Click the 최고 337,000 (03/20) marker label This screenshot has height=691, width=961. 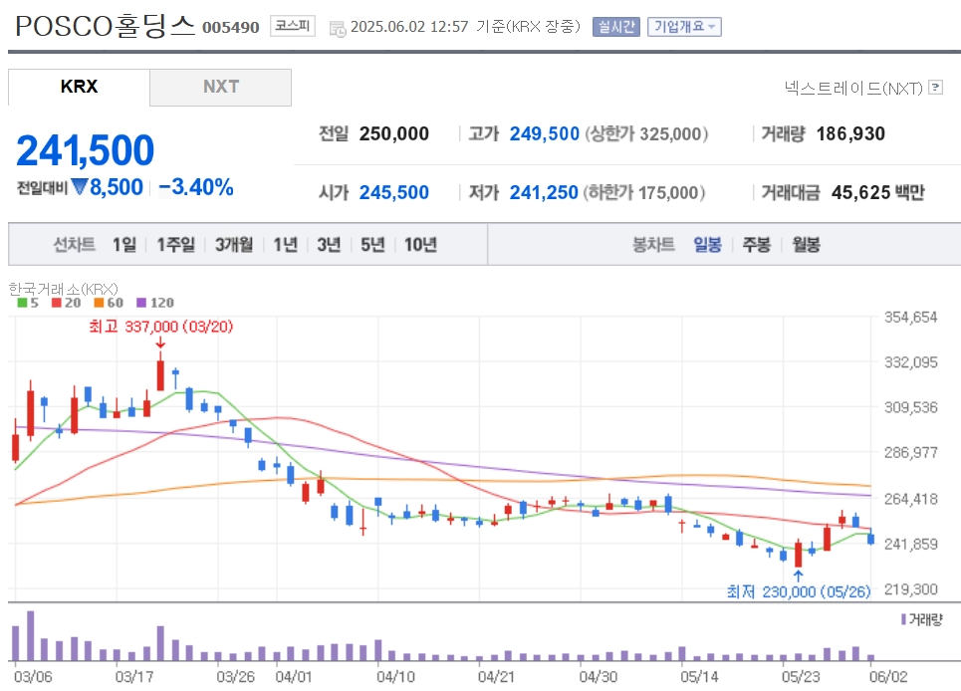[161, 327]
